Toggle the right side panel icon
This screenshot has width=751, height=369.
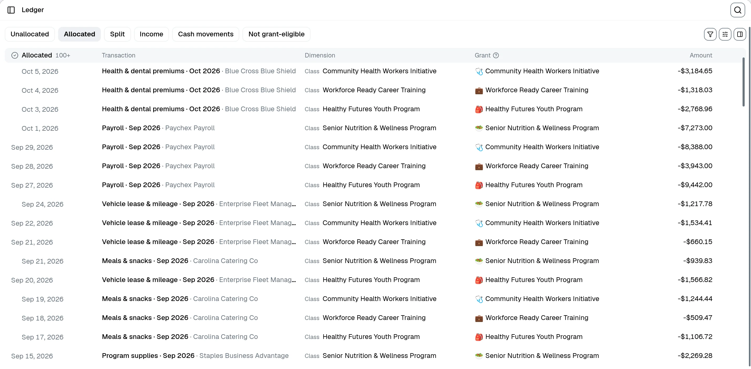(740, 34)
